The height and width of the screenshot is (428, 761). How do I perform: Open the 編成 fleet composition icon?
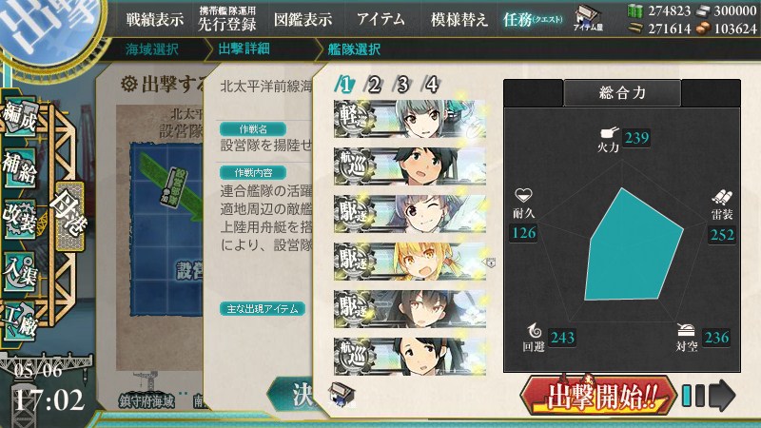[x=20, y=116]
